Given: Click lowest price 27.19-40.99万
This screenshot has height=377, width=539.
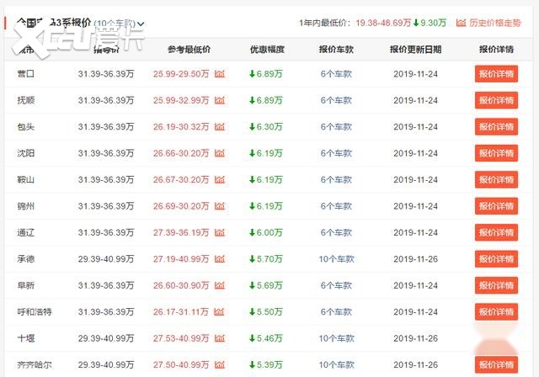Looking at the screenshot, I should 181,259.
